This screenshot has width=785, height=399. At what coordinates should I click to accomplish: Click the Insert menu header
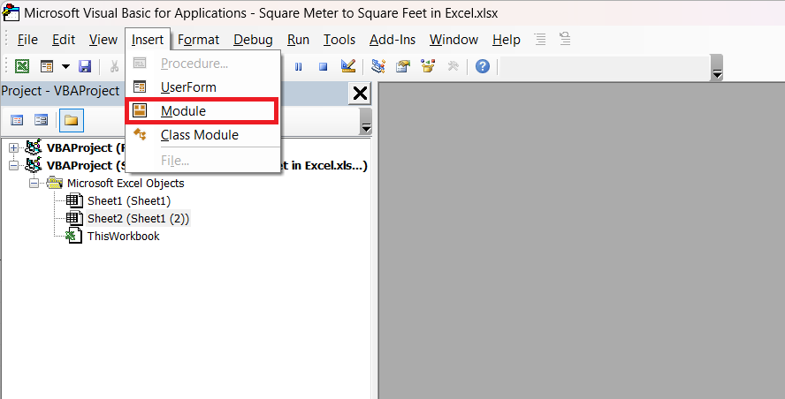148,40
